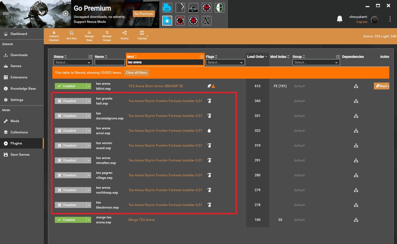Open the Collections page

[x=22, y=132]
